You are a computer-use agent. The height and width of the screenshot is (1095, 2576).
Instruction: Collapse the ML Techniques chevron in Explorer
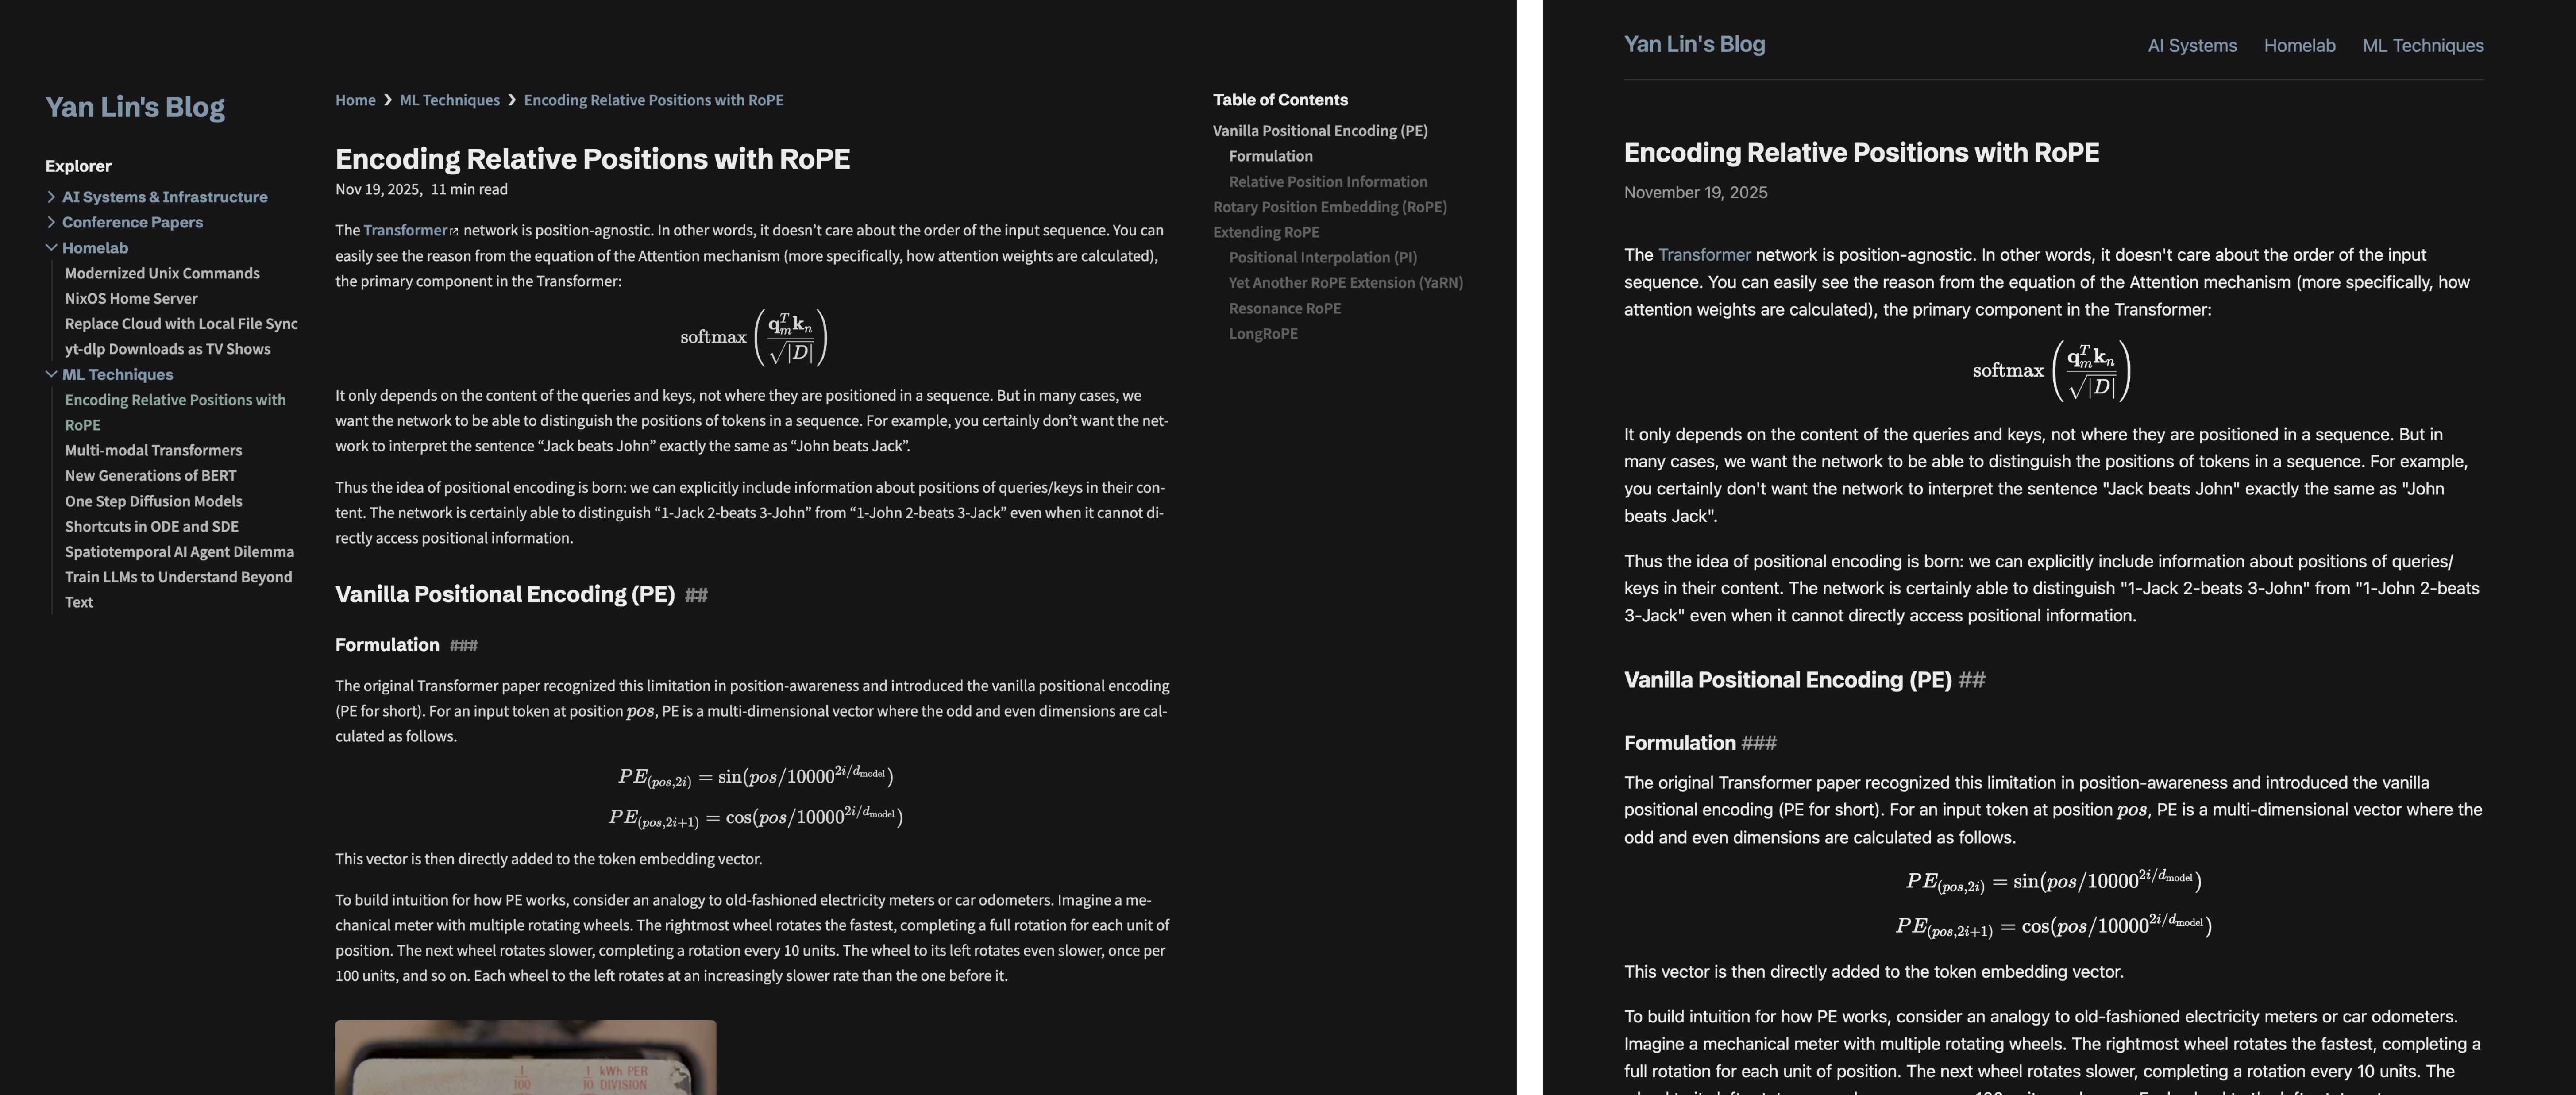pos(51,374)
